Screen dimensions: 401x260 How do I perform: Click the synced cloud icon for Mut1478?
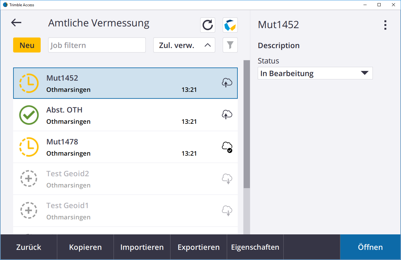pos(227,147)
